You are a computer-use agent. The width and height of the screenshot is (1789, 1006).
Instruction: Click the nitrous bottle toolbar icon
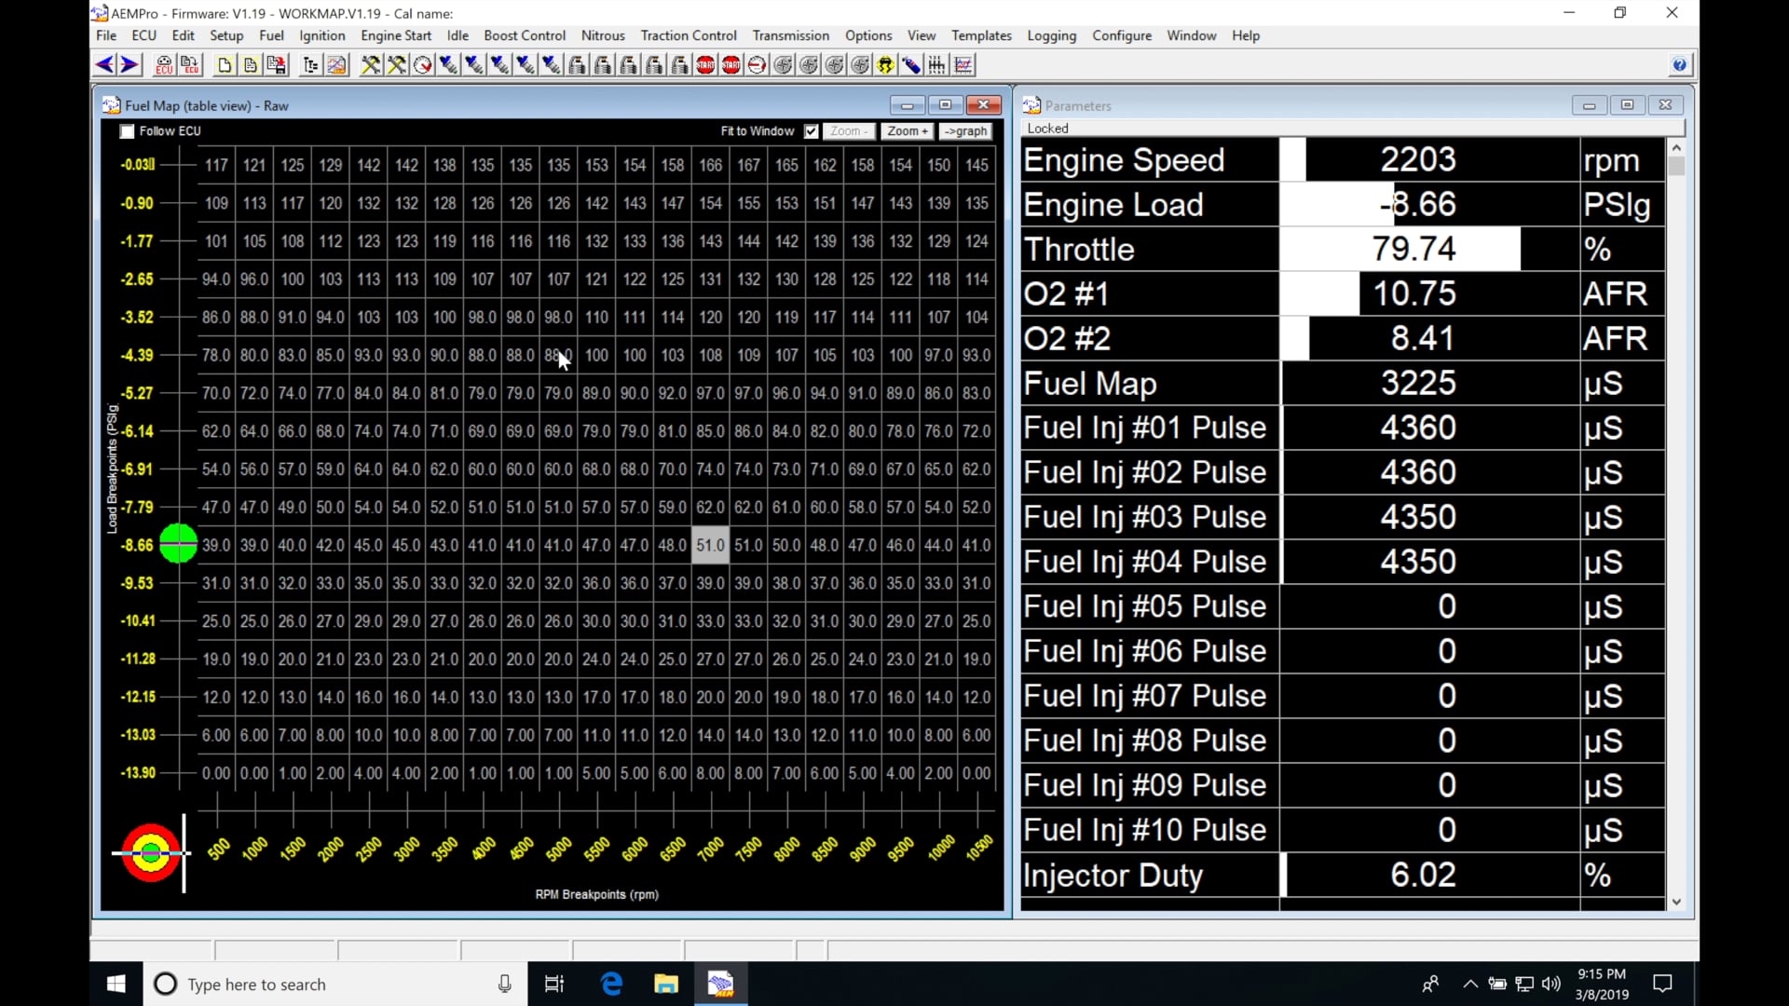[910, 65]
